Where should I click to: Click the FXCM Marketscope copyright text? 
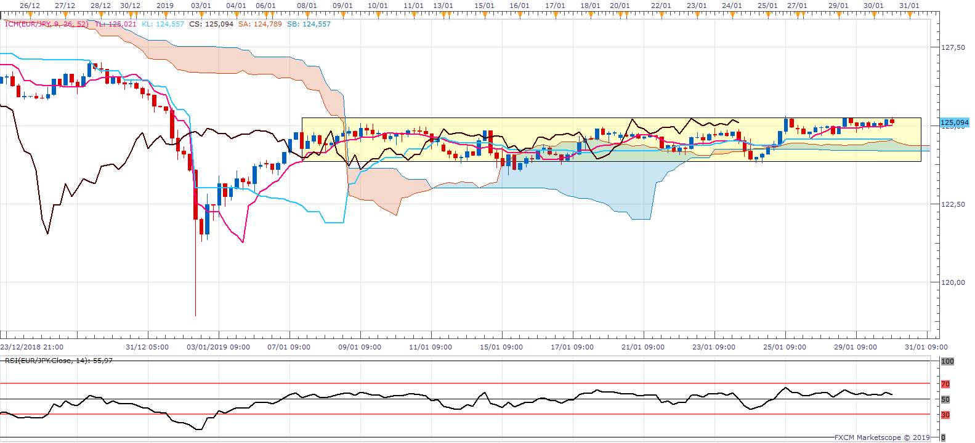(882, 437)
